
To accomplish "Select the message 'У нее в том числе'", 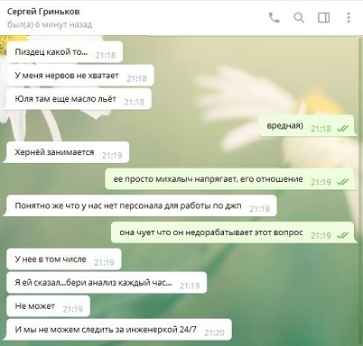I will (64, 259).
